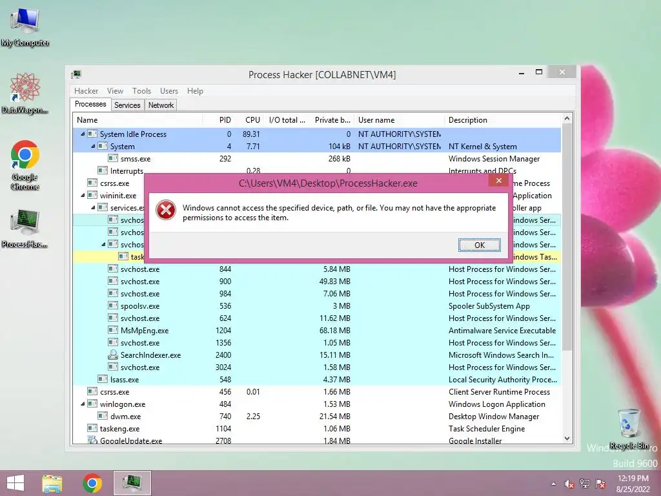The image size is (661, 496).
Task: Open the Users menu
Action: 169,90
